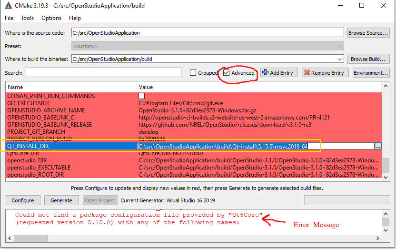Click the Current Generator status text

tap(168, 200)
